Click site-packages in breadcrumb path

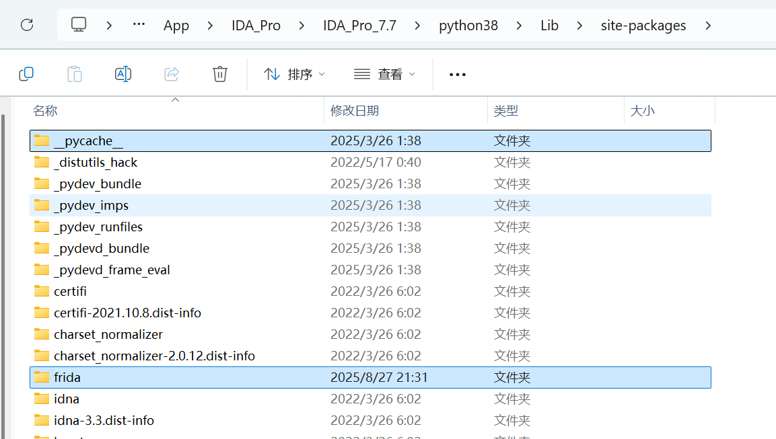click(x=643, y=26)
